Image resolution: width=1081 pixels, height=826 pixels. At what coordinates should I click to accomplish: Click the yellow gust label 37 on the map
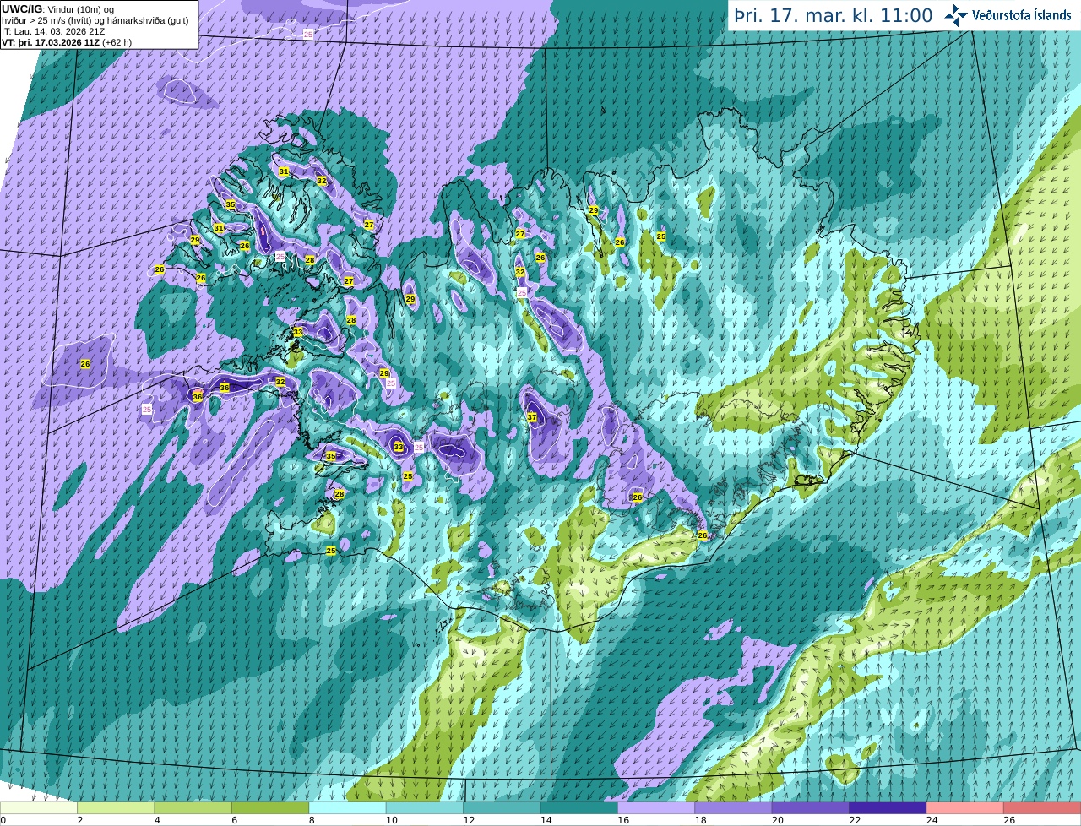(532, 417)
